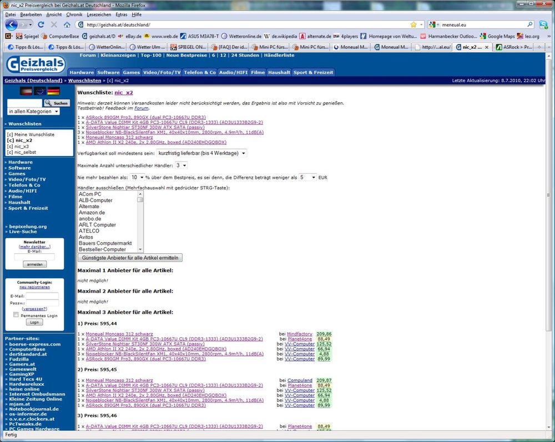Screen dimensions: 555x442
Task: Click the Geizhals Preisvergleich logo
Action: 36,65
